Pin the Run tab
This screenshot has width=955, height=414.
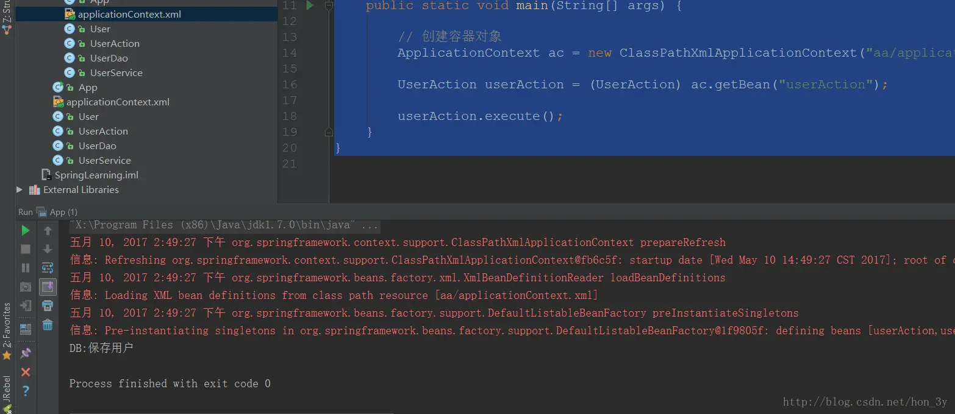point(26,353)
